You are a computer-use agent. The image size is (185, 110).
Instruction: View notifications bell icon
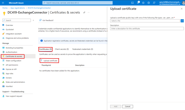(138, 3)
